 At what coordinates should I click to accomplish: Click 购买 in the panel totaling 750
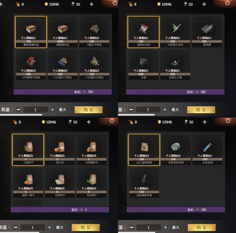click(88, 110)
